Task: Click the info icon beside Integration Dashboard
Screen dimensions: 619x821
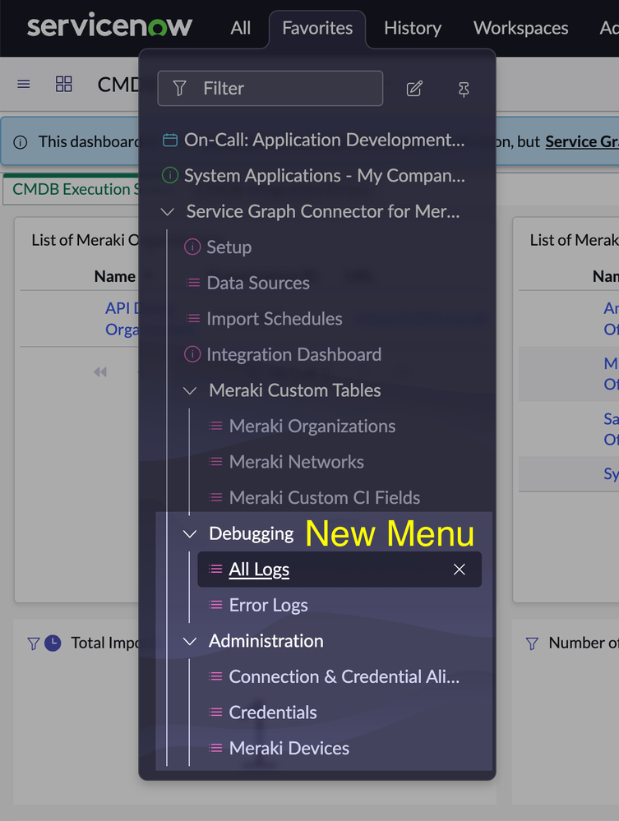Action: click(x=192, y=354)
